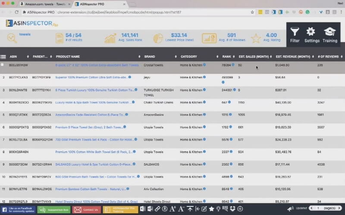Open ASINspector Settings
345x215 pixels.
pos(312,35)
